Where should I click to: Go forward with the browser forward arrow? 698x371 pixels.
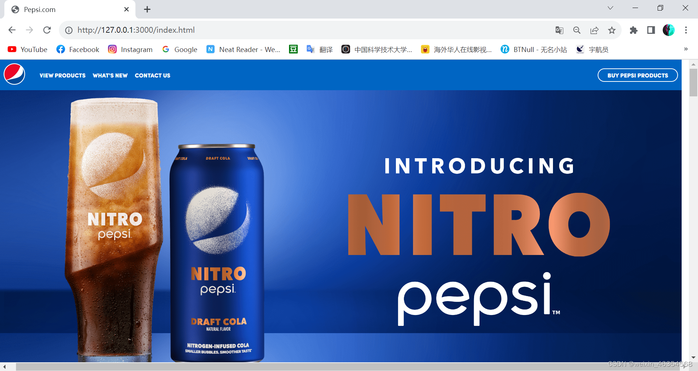29,30
